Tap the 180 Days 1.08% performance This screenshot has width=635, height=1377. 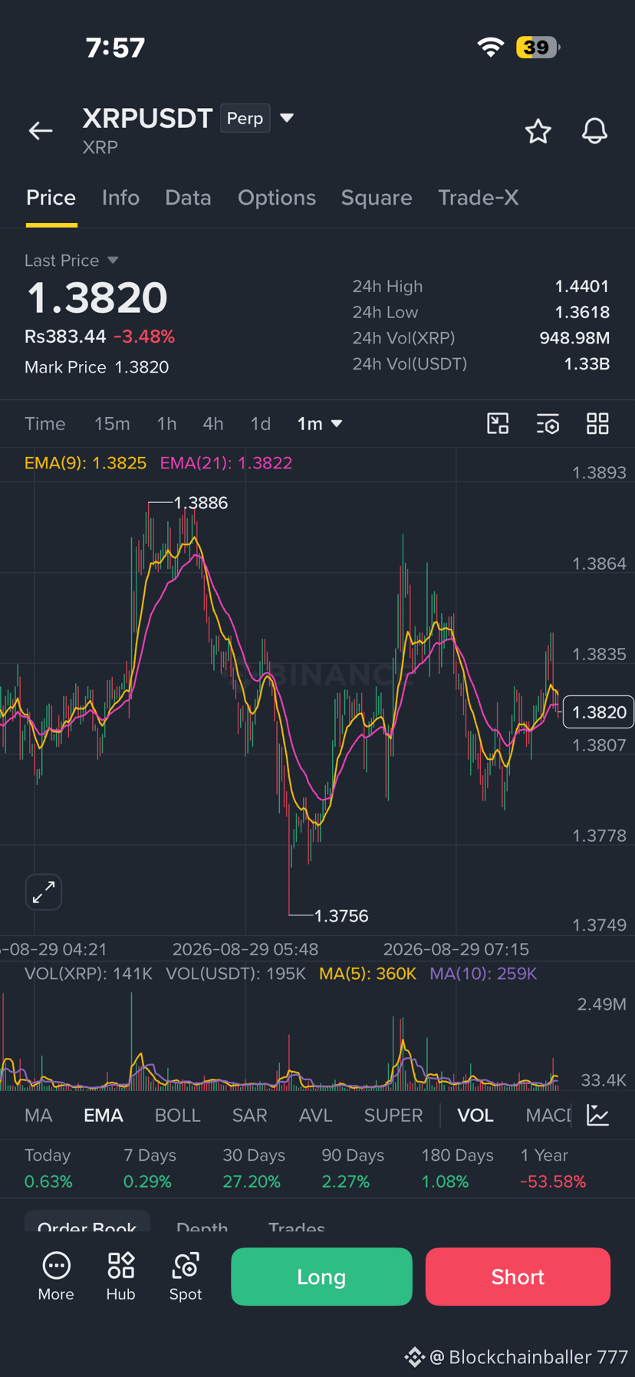point(457,1168)
